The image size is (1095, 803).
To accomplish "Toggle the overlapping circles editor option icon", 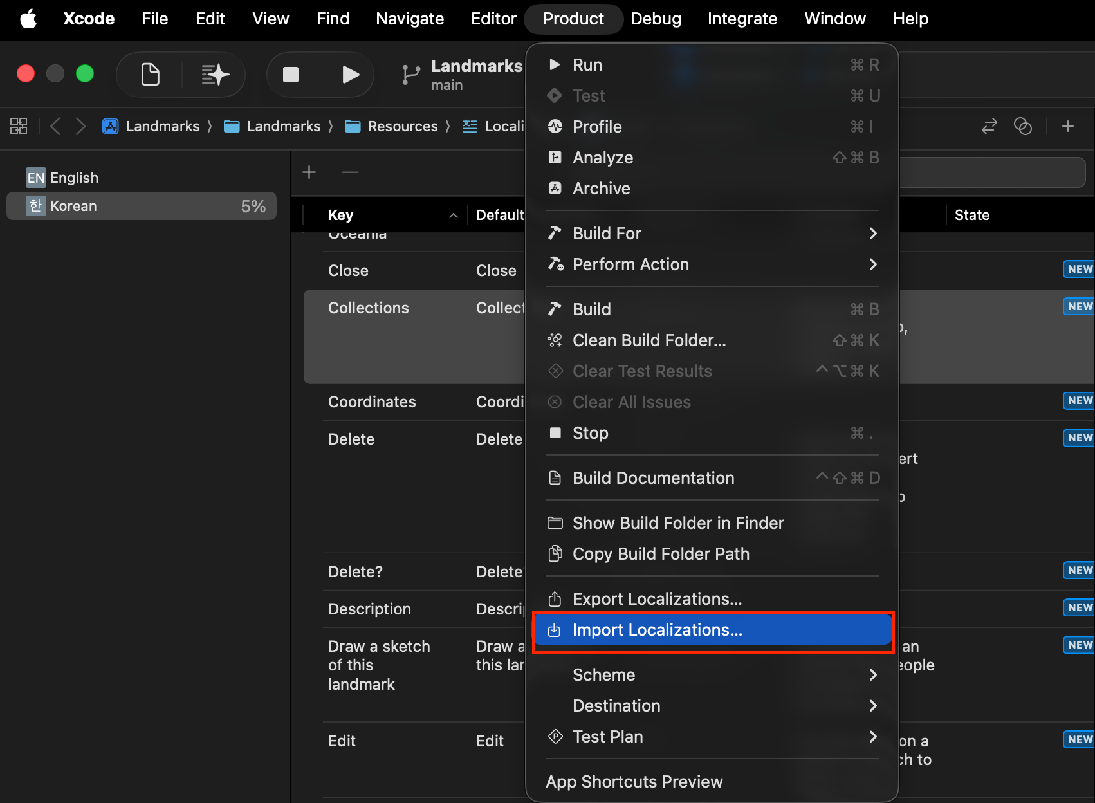I will pyautogui.click(x=1023, y=126).
